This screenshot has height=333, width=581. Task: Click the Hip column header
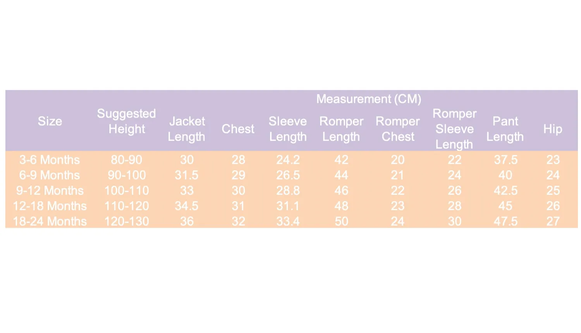553,129
